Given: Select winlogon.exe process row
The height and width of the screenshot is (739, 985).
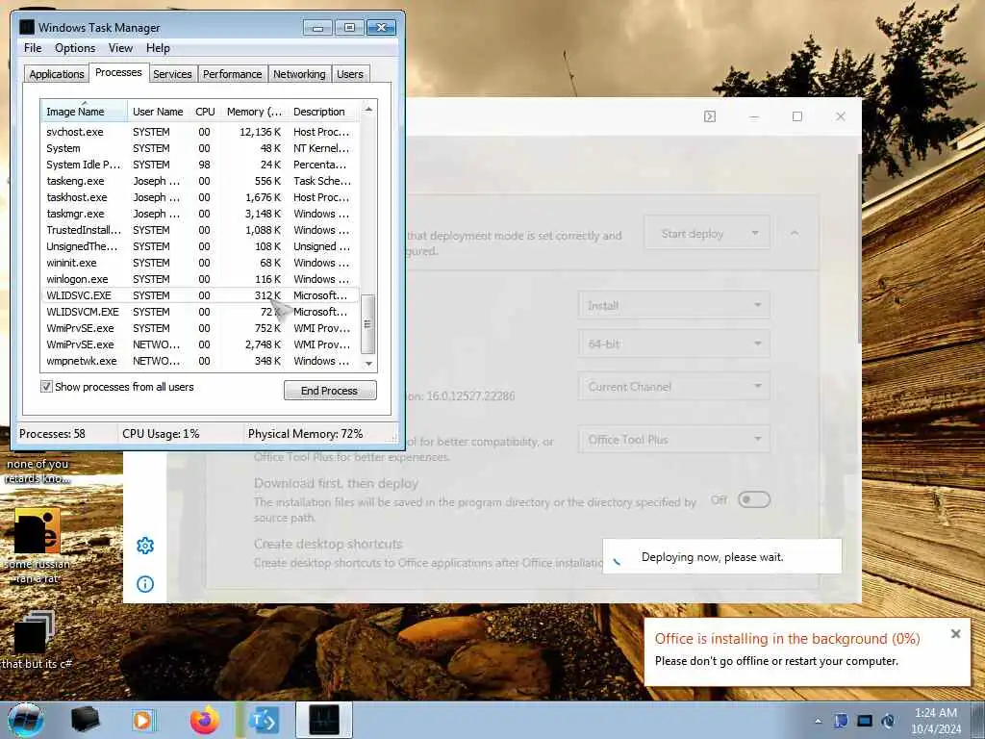Looking at the screenshot, I should [200, 279].
